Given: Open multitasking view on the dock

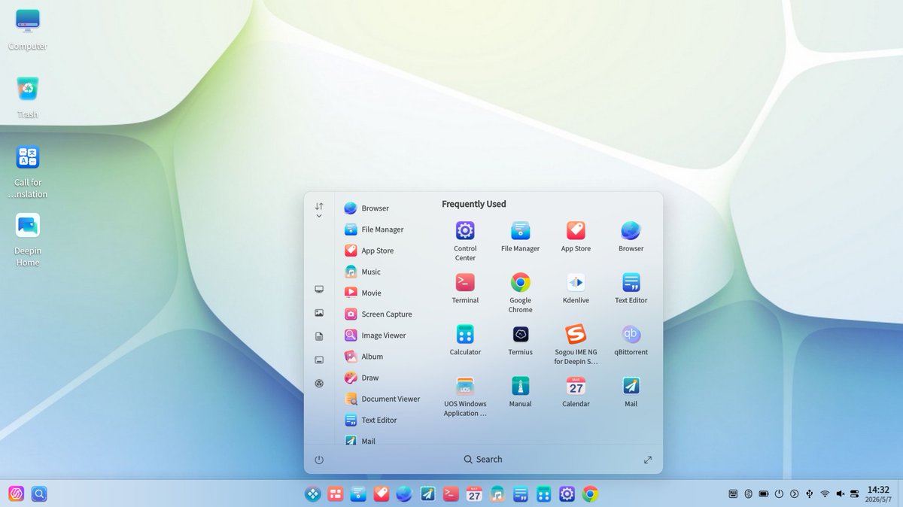Looking at the screenshot, I should (x=336, y=494).
